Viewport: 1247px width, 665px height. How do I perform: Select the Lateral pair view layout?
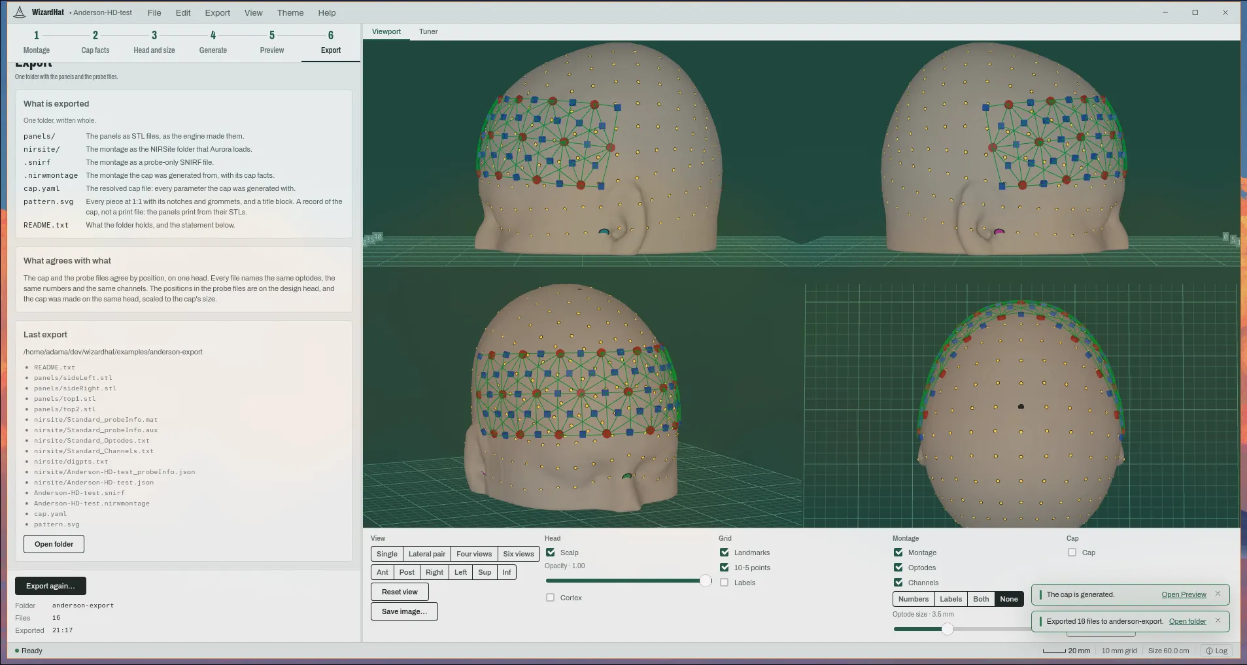point(427,554)
